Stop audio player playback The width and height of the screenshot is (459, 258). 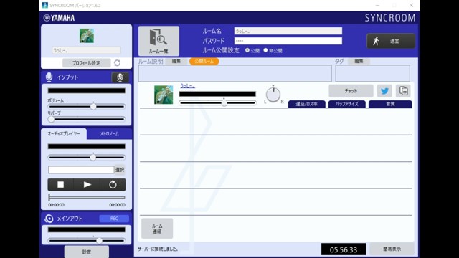(x=60, y=185)
